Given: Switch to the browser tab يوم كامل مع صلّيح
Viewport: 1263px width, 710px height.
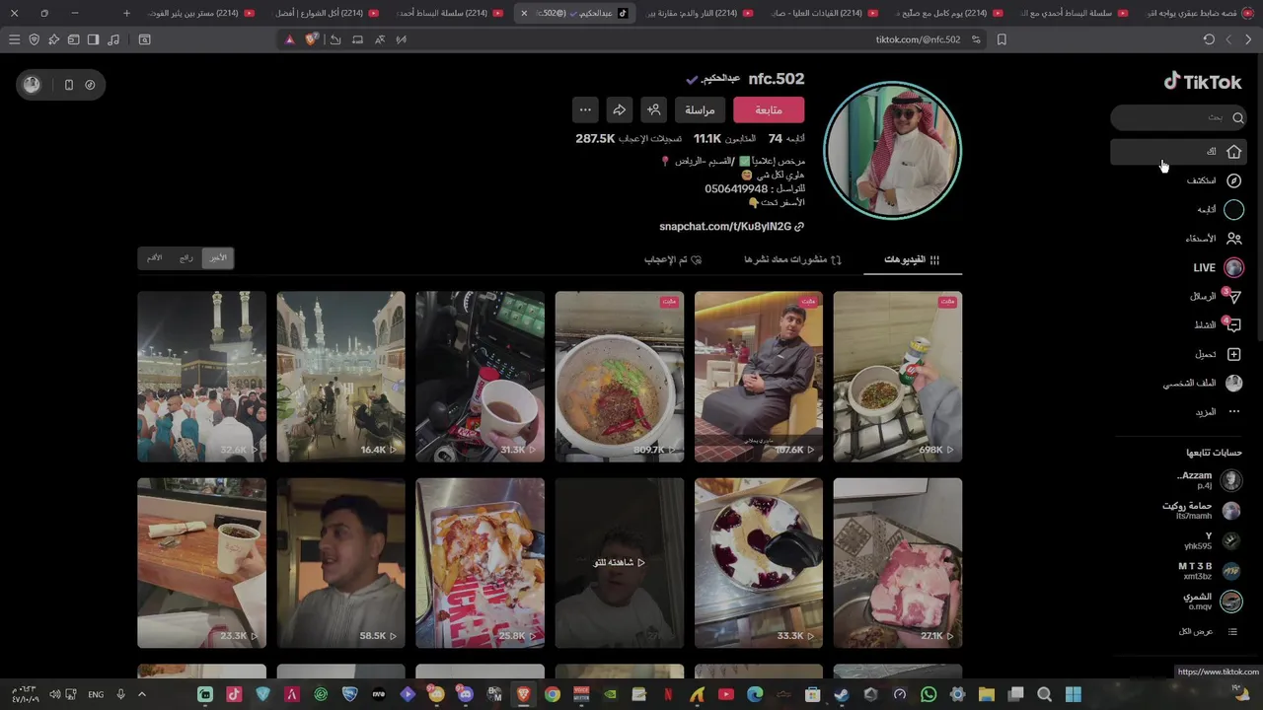Looking at the screenshot, I should pos(947,13).
